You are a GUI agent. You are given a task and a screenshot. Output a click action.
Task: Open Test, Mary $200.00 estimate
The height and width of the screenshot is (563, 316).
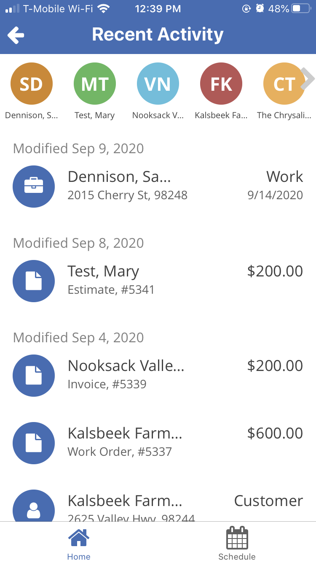click(185, 280)
